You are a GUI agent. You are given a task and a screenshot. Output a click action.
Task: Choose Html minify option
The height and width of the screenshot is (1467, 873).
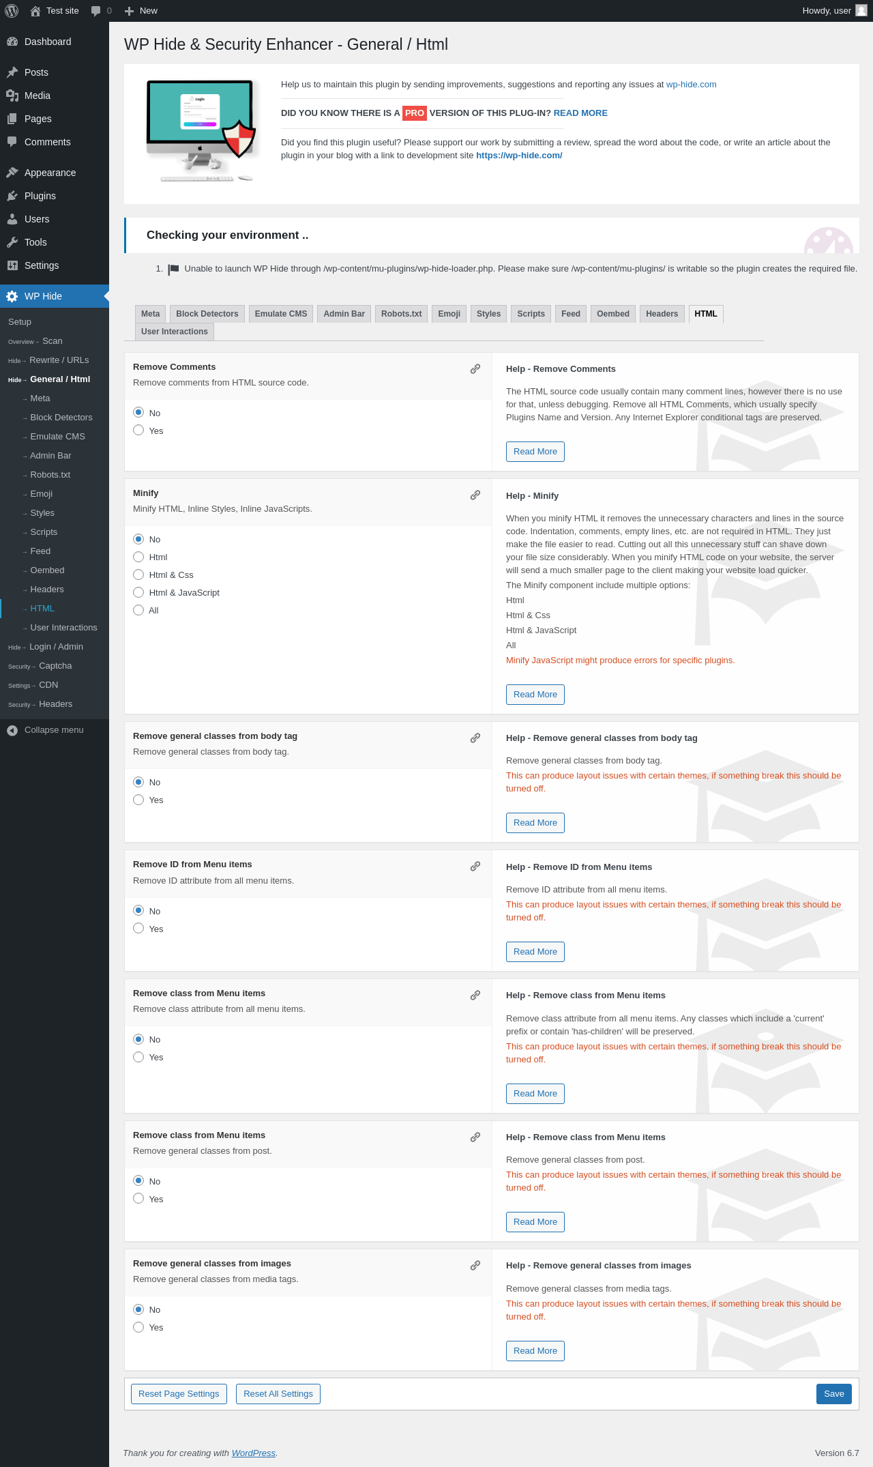(138, 557)
